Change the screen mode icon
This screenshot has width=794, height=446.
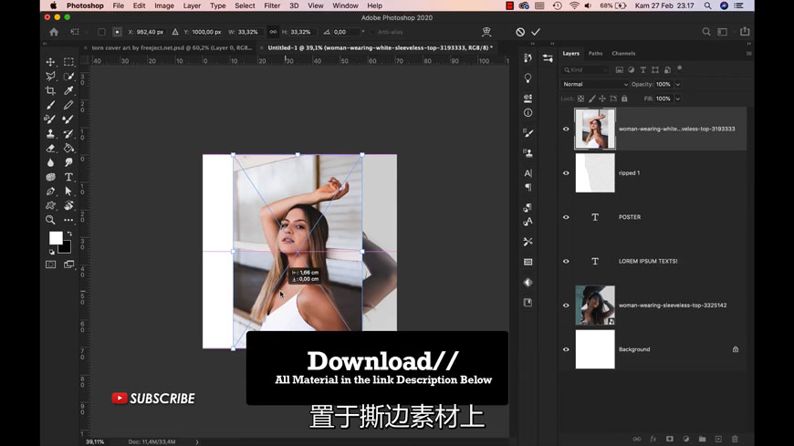[68, 264]
